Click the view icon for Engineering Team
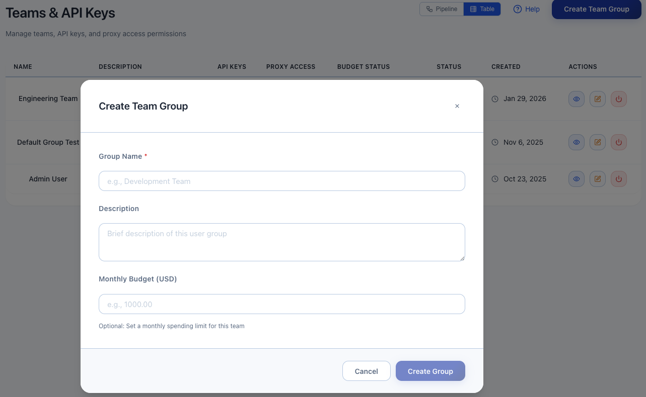This screenshot has width=646, height=397. coord(576,98)
